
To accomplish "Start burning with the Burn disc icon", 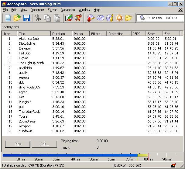I will pyautogui.click(x=91, y=18).
